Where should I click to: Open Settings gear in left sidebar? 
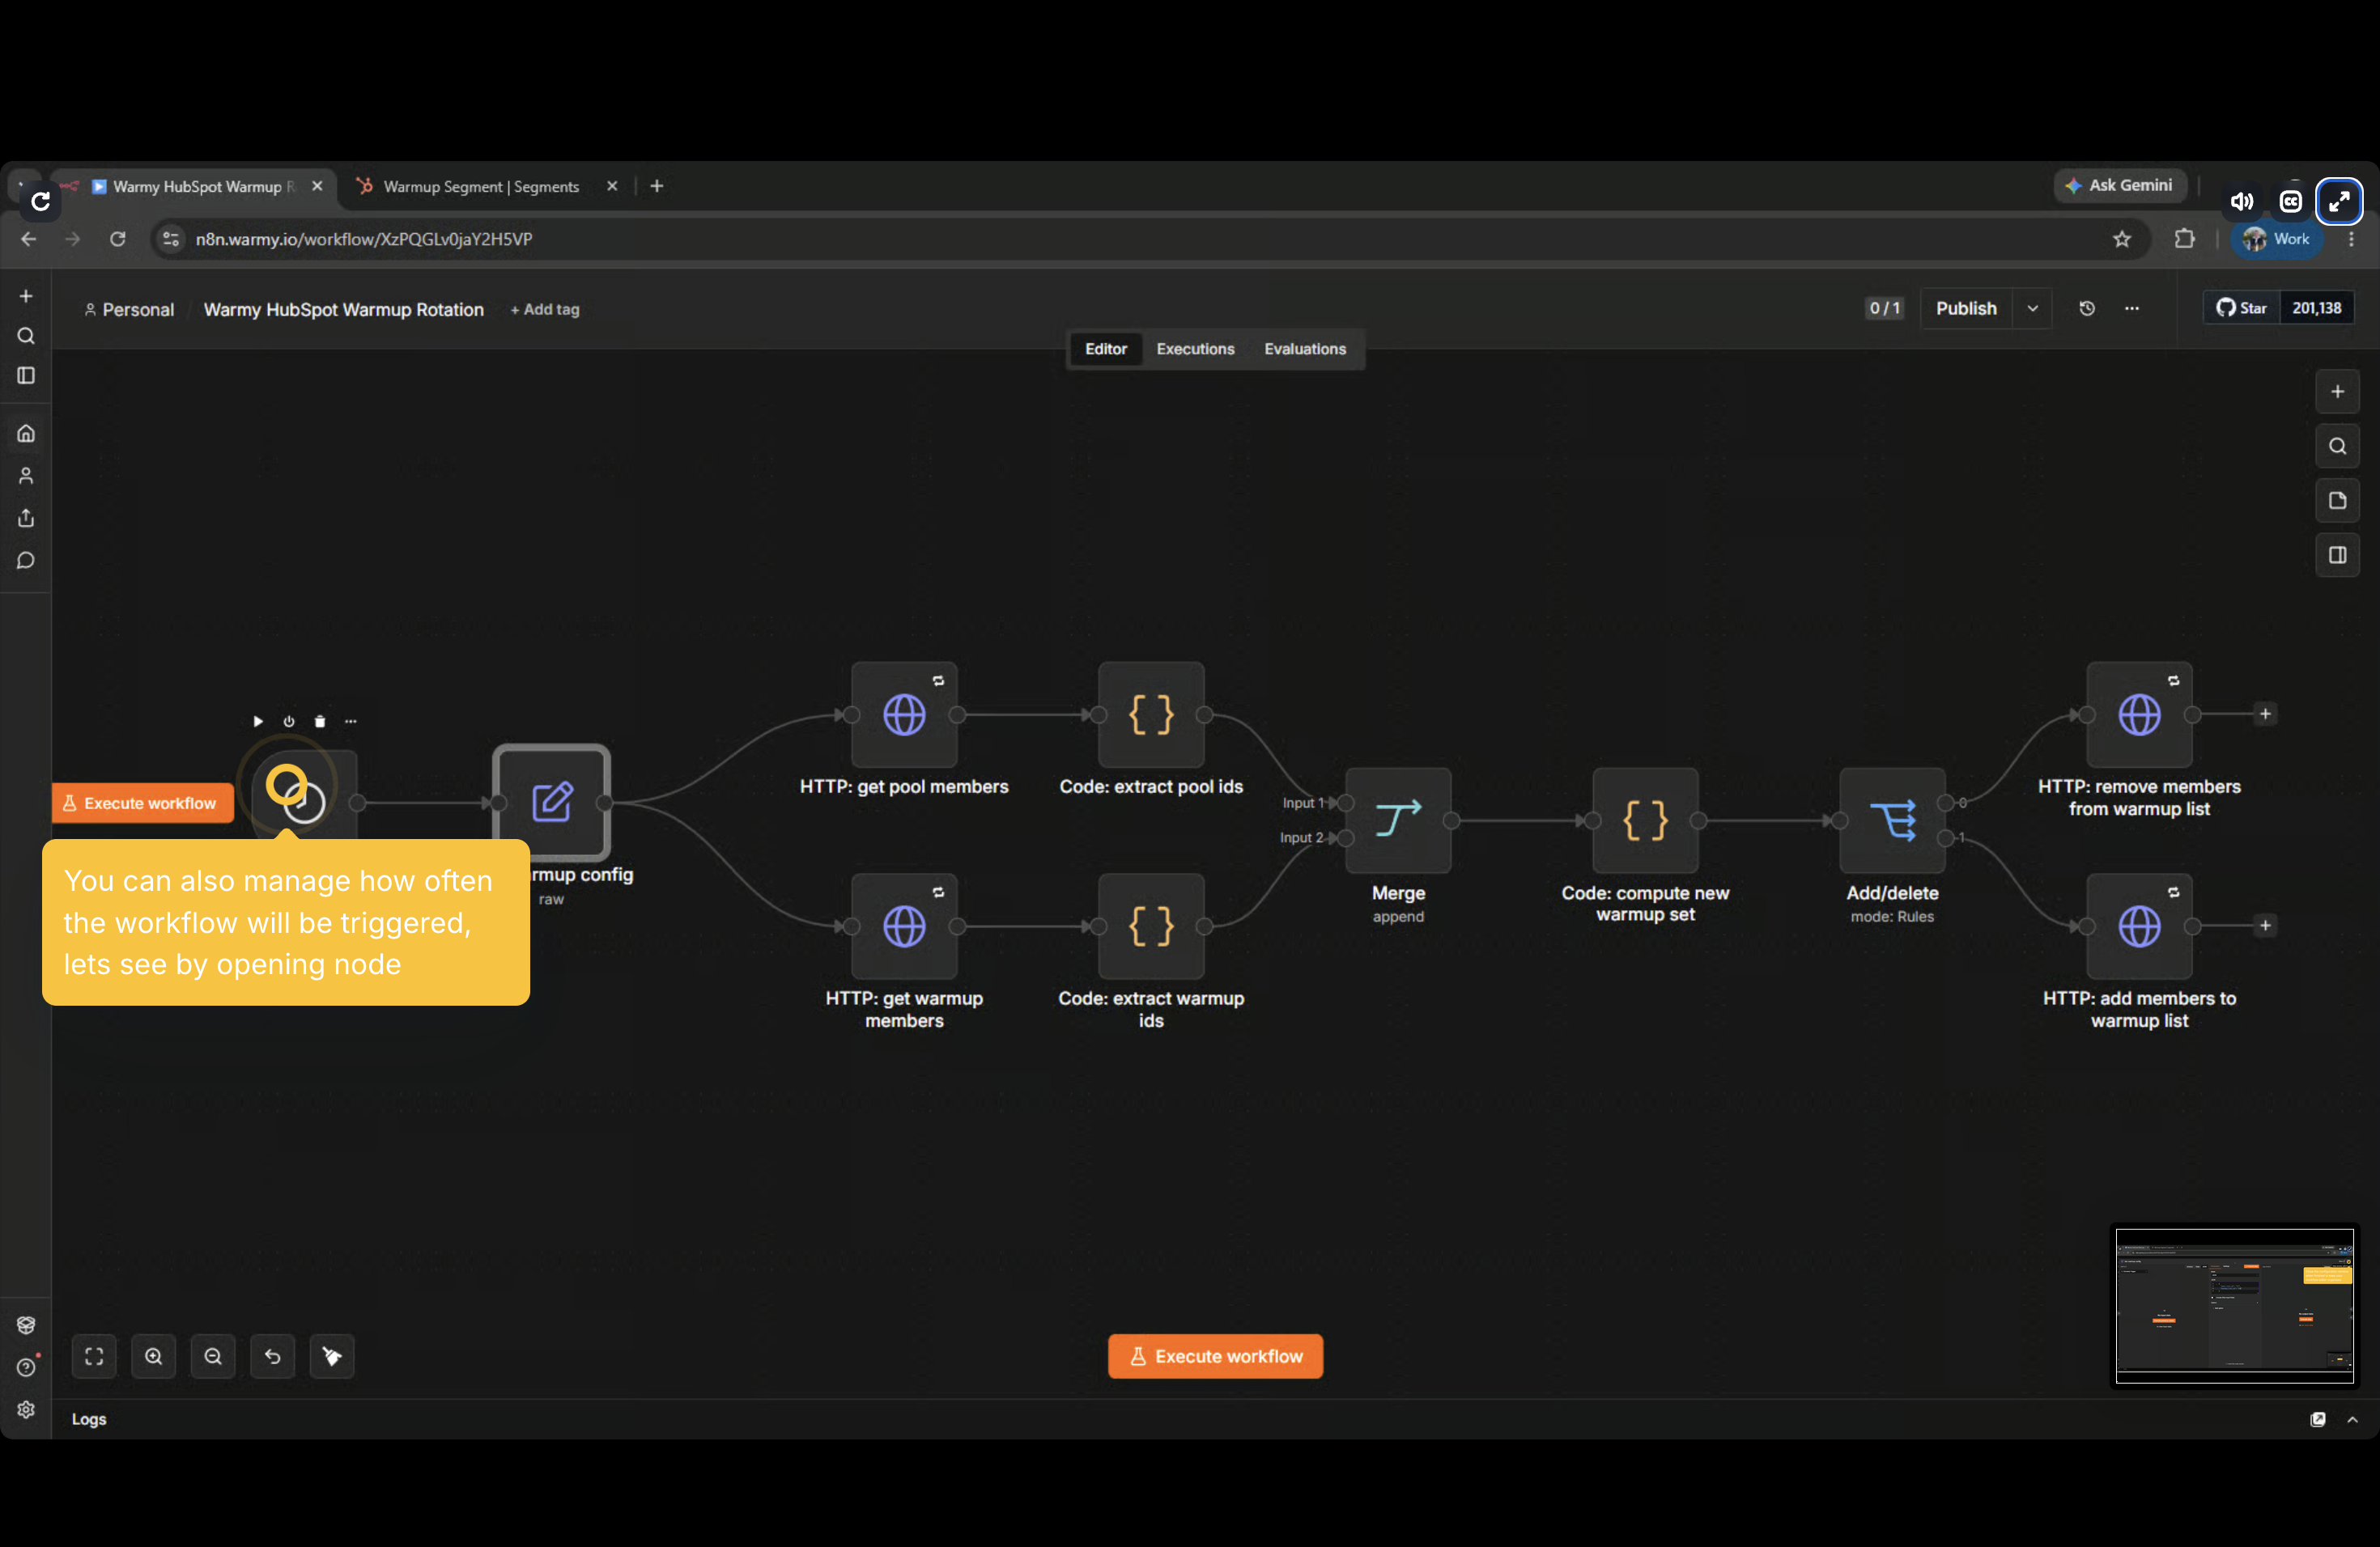pyautogui.click(x=26, y=1409)
